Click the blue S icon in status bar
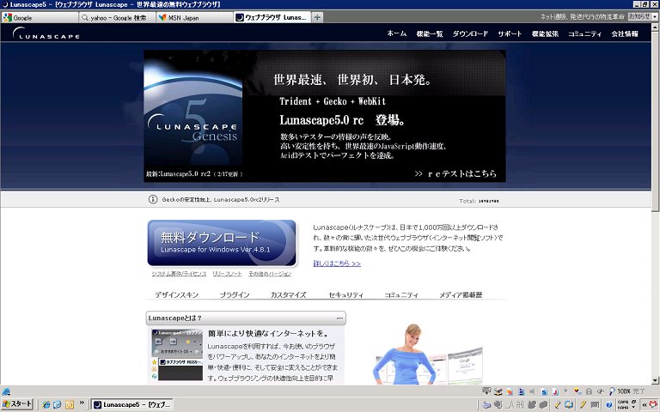Image resolution: width=660 pixels, height=412 pixels. pyautogui.click(x=544, y=391)
